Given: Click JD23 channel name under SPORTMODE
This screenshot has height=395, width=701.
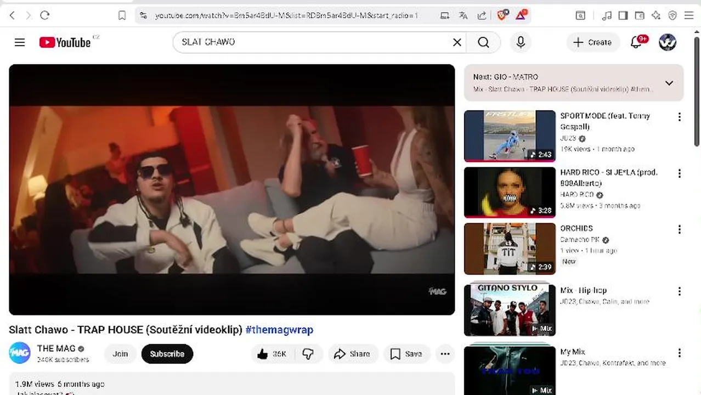Looking at the screenshot, I should click(x=568, y=138).
